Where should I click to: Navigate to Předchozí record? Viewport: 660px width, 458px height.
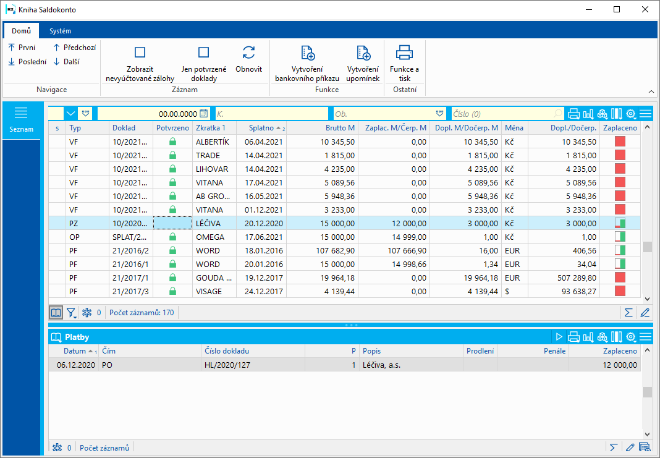tap(74, 47)
